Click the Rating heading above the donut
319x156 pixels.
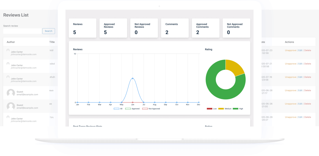coord(208,50)
